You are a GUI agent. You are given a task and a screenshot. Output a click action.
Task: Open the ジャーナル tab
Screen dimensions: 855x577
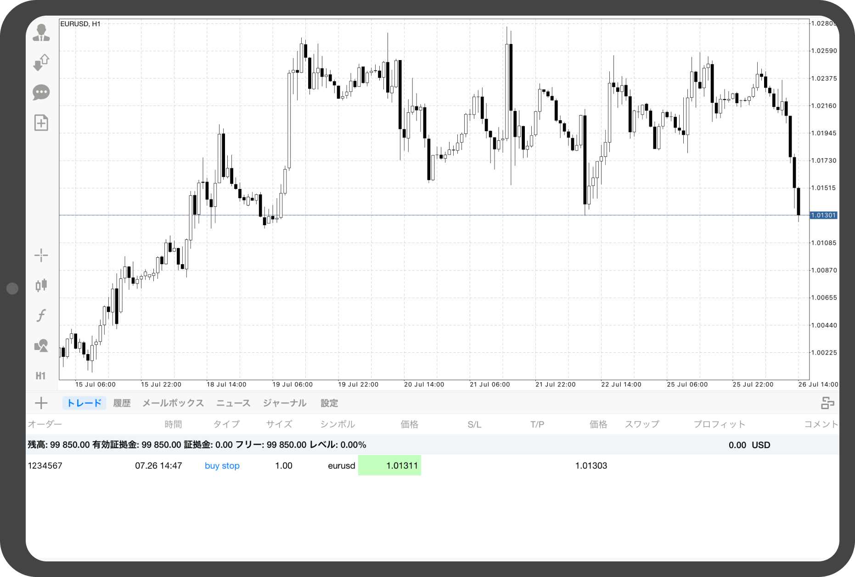tap(285, 403)
